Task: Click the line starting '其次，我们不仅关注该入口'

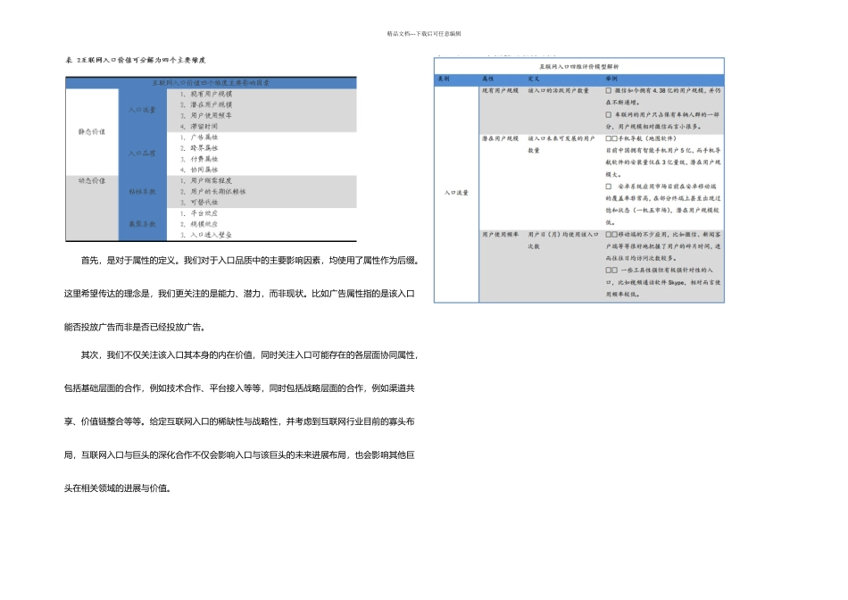Action: pyautogui.click(x=250, y=355)
